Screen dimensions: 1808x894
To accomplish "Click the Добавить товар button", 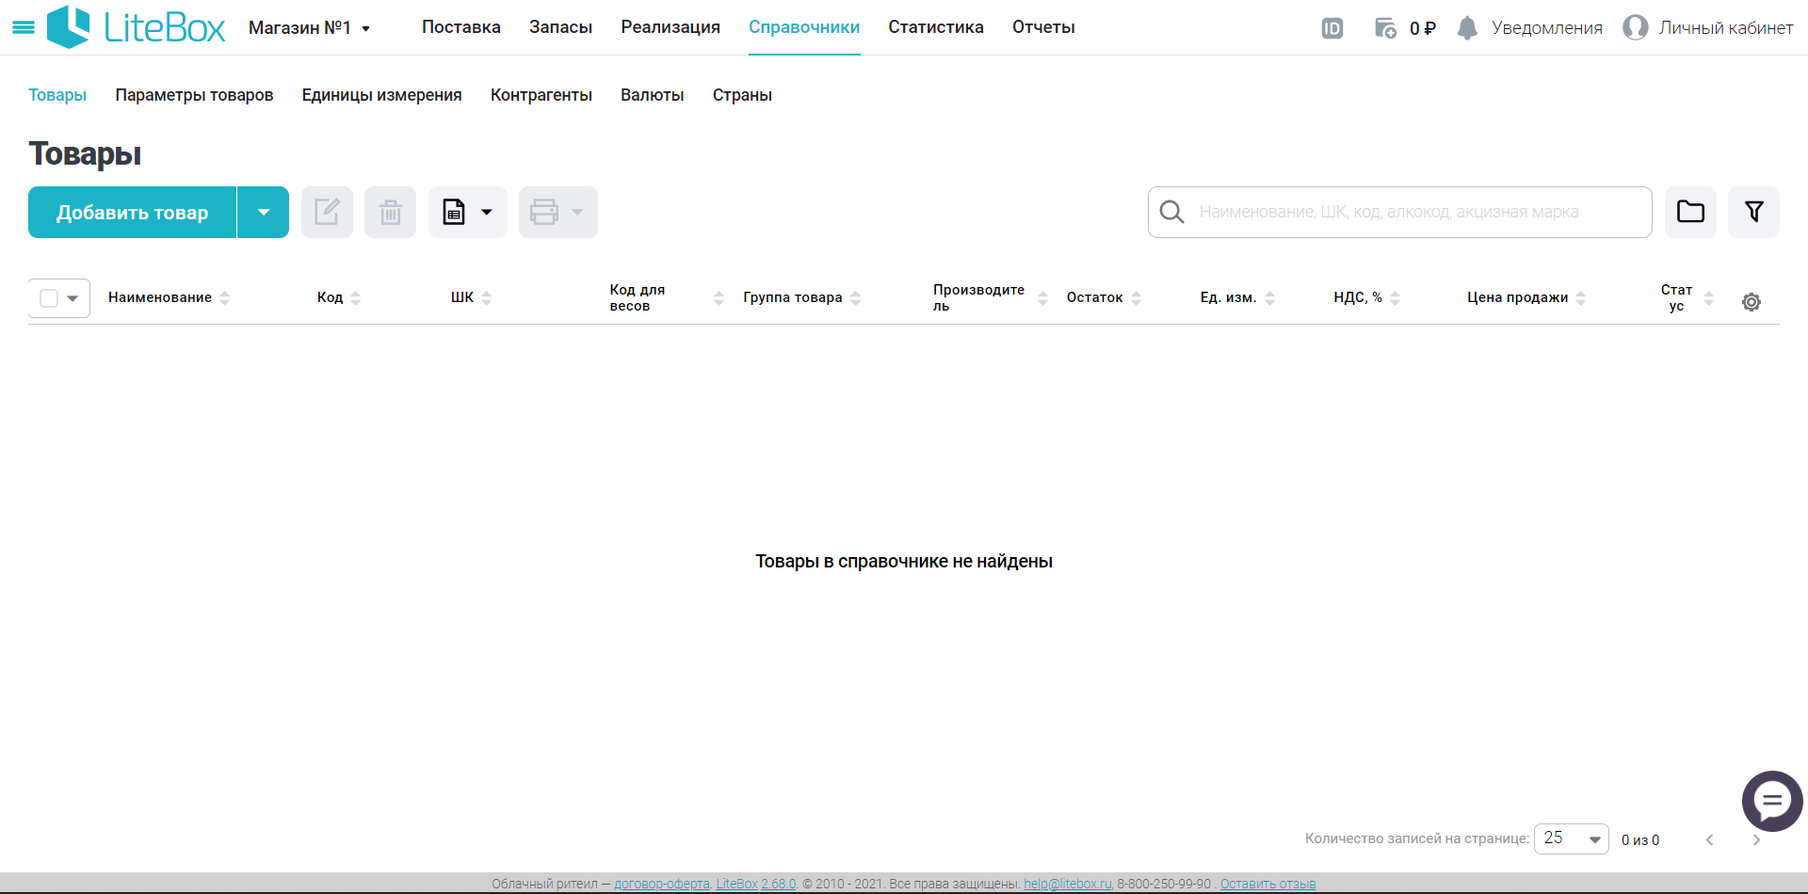I will 132,212.
